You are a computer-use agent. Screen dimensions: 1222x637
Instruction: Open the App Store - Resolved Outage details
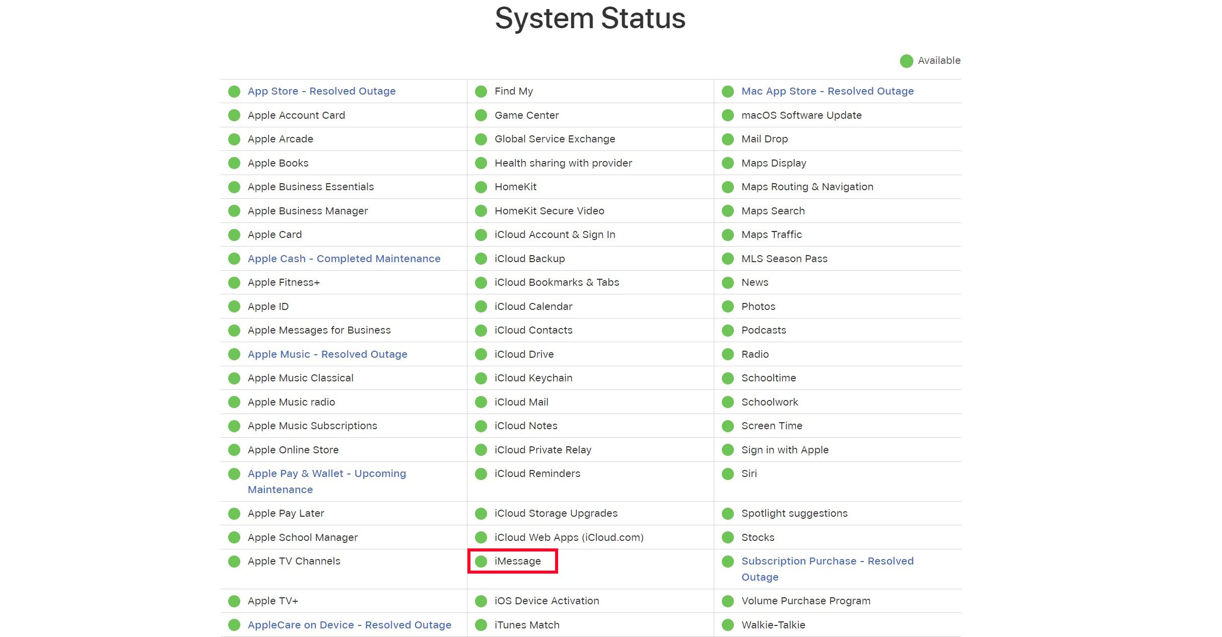(321, 91)
